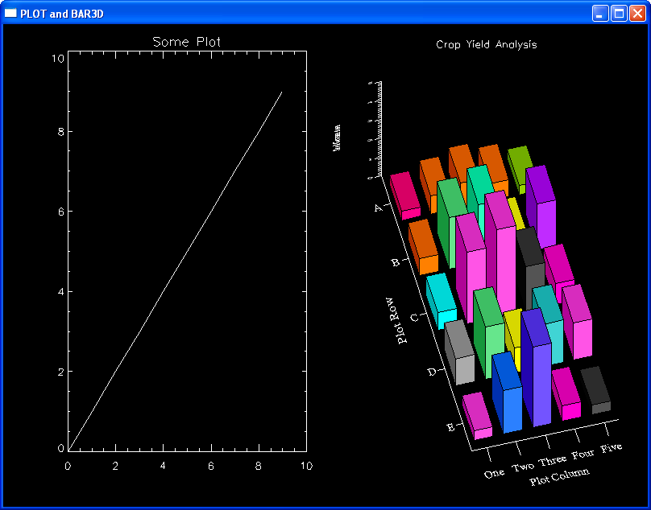Viewport: 651px width, 510px height.
Task: Click the window icon in the title bar
Action: [x=11, y=14]
